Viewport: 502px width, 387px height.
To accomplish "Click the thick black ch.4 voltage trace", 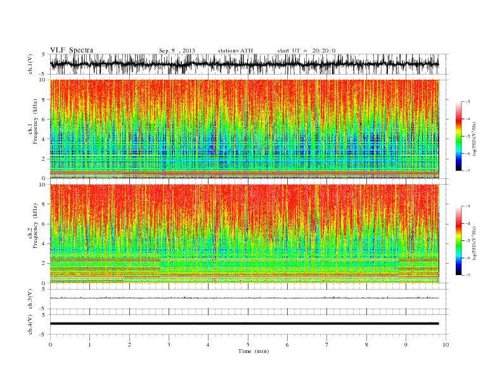I will [244, 324].
